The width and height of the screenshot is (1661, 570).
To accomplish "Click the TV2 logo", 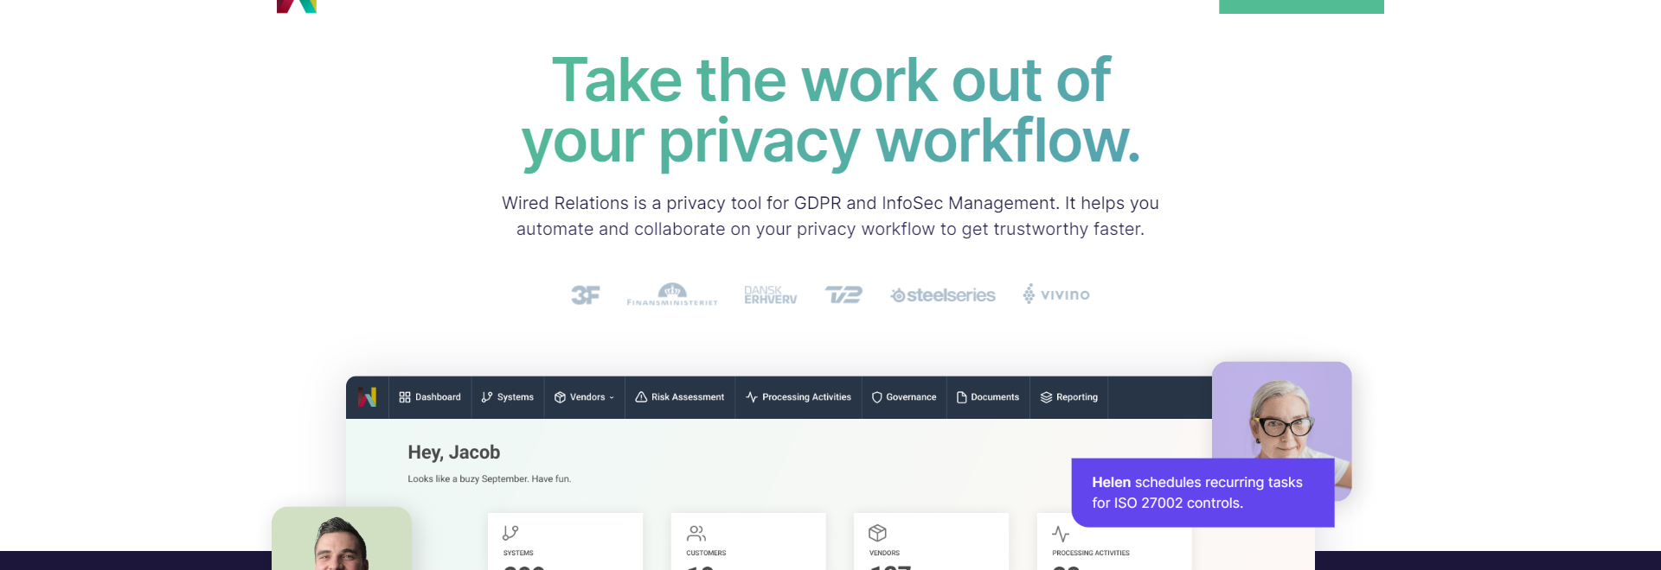I will (843, 295).
